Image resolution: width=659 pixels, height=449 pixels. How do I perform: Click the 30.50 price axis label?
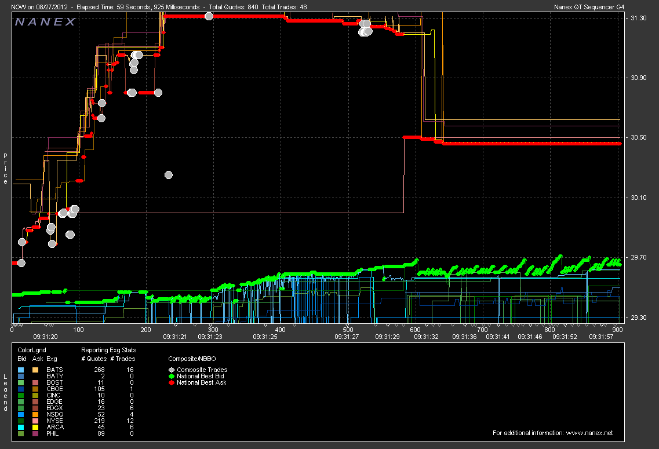click(639, 138)
